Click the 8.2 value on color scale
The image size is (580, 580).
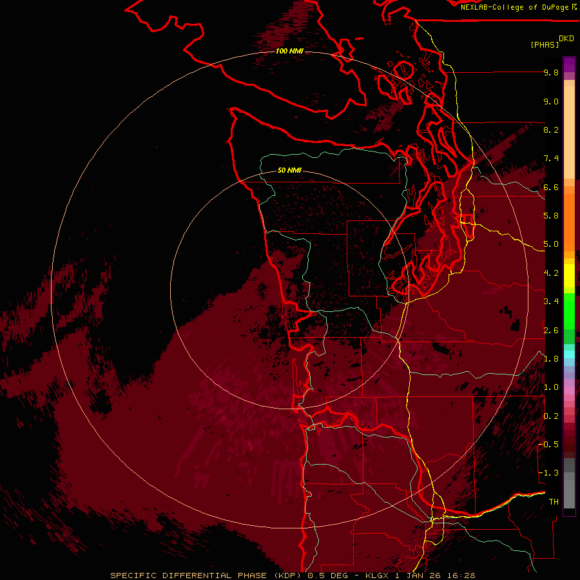tap(551, 130)
